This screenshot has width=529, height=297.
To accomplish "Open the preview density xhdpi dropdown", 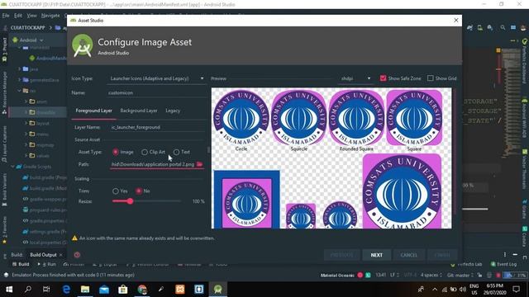I will pyautogui.click(x=355, y=78).
